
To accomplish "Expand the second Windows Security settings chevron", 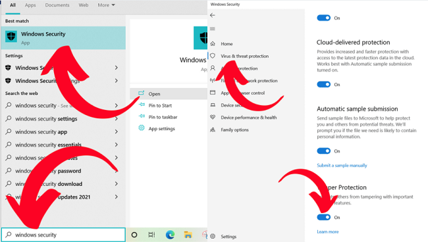I will (117, 81).
